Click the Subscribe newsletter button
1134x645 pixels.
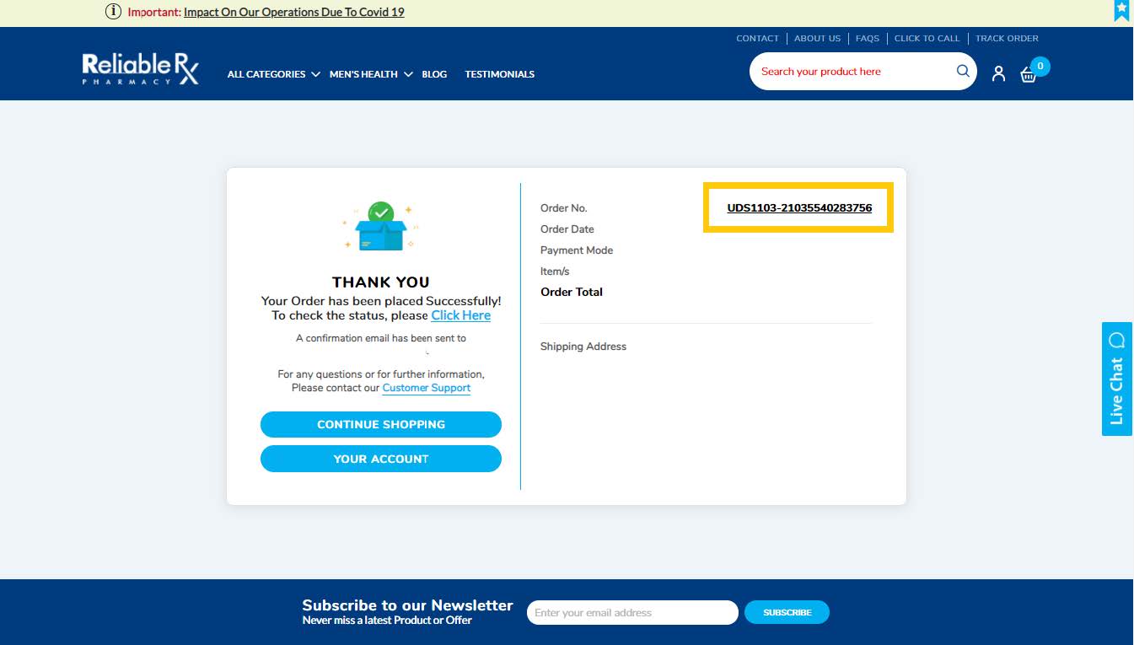tap(787, 612)
